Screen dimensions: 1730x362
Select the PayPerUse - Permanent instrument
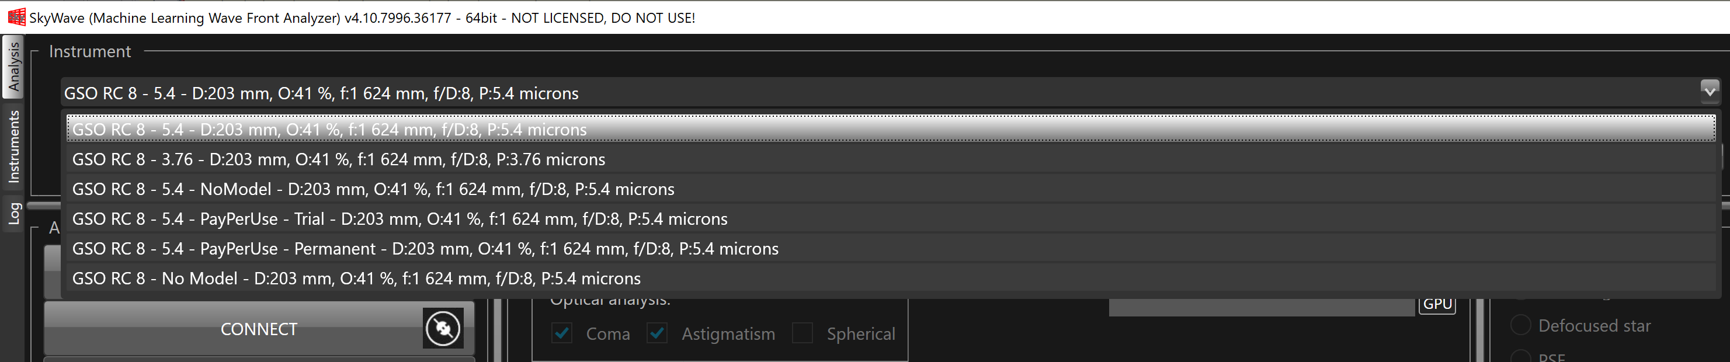tap(891, 249)
